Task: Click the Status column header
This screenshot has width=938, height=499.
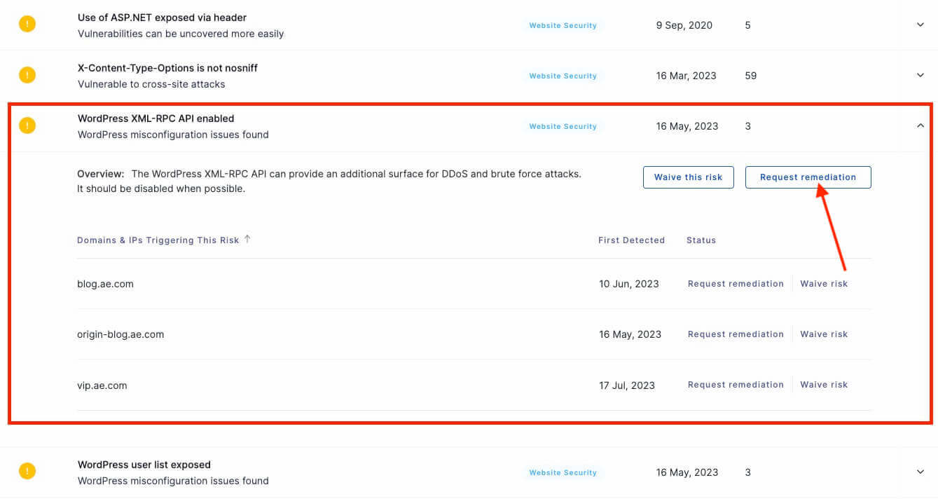Action: tap(701, 240)
